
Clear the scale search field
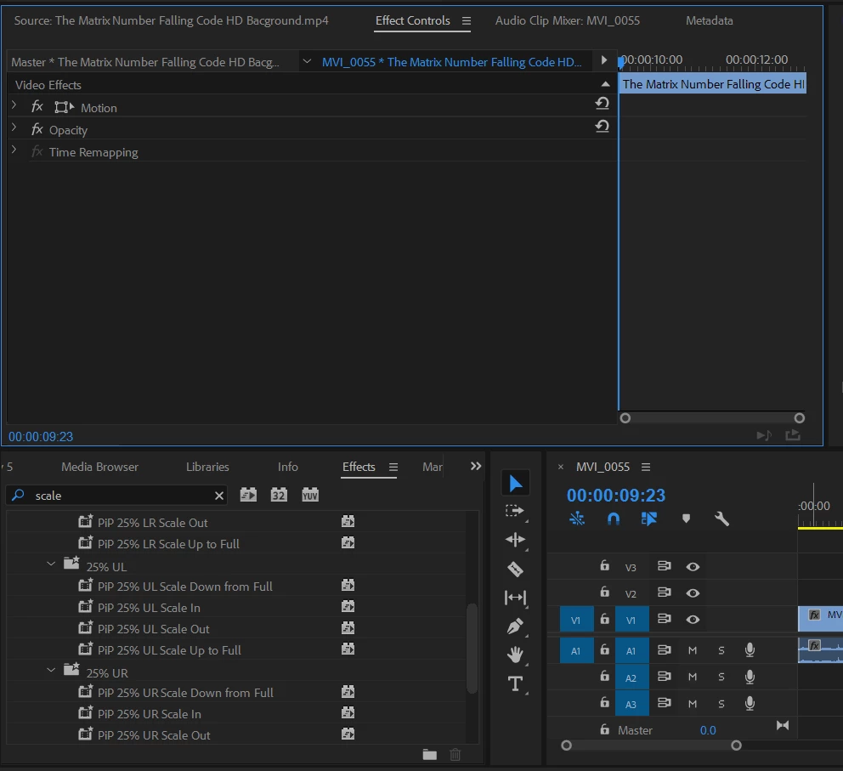click(x=218, y=496)
